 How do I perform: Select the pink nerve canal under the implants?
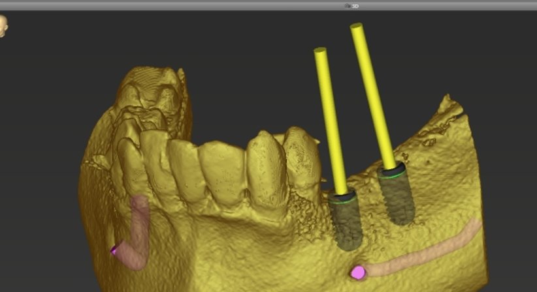click(x=425, y=251)
